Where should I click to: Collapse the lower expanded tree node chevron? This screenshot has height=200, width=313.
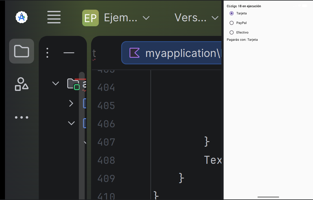click(x=71, y=123)
